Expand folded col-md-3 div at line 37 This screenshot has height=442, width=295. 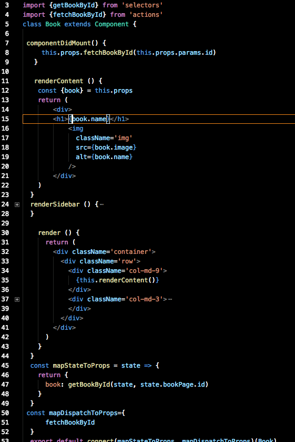click(x=17, y=299)
